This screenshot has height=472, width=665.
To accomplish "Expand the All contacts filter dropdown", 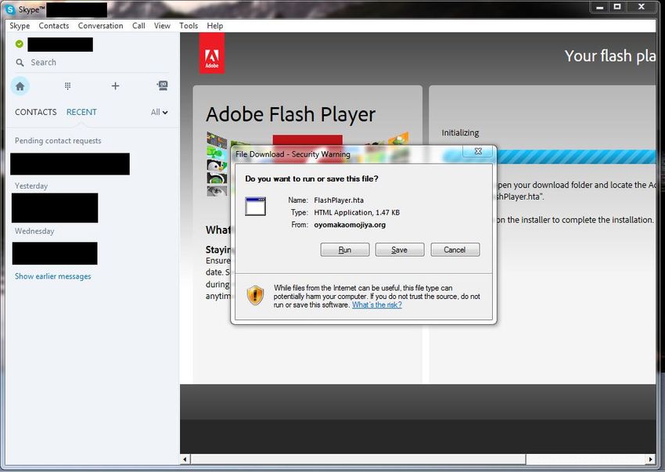I will [160, 112].
